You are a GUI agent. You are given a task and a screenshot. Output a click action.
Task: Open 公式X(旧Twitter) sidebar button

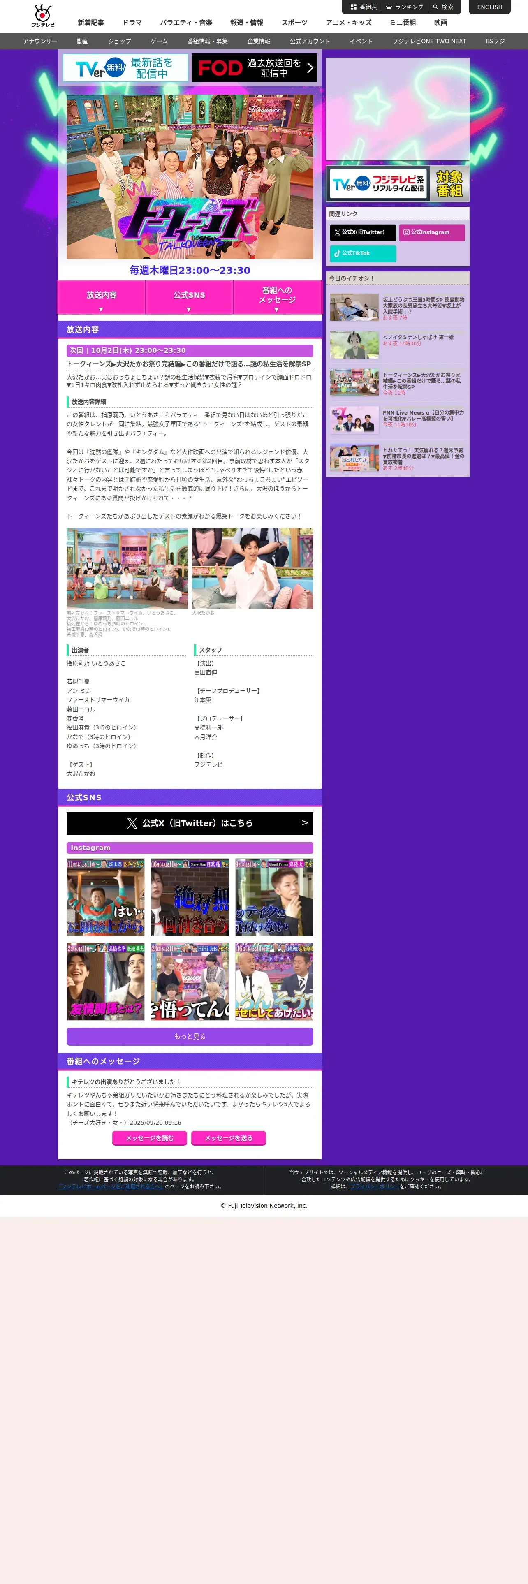tap(363, 232)
